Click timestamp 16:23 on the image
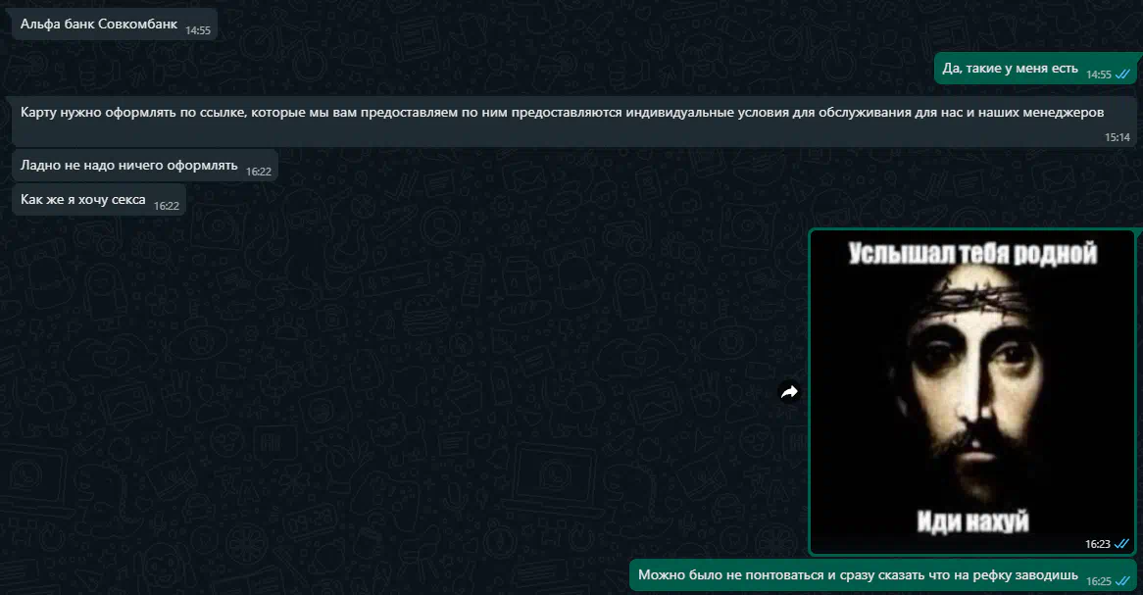 tap(1097, 544)
